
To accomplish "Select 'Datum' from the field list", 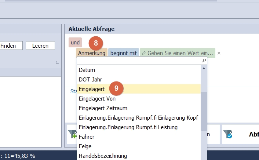I will 87,70.
